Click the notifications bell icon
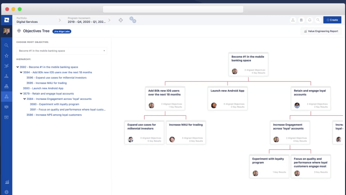346x195 pixels. 309,20
